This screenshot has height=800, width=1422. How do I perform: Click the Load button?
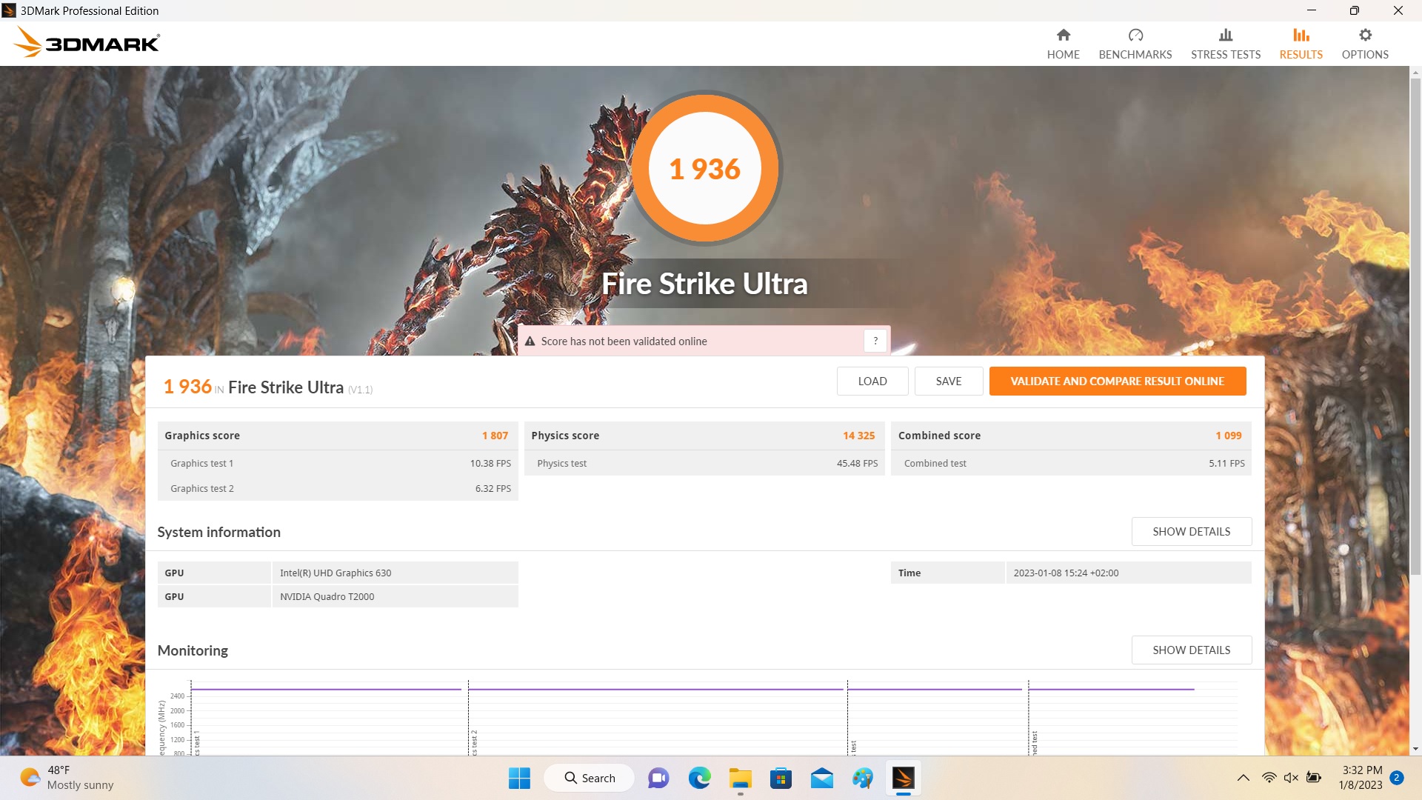tap(872, 381)
